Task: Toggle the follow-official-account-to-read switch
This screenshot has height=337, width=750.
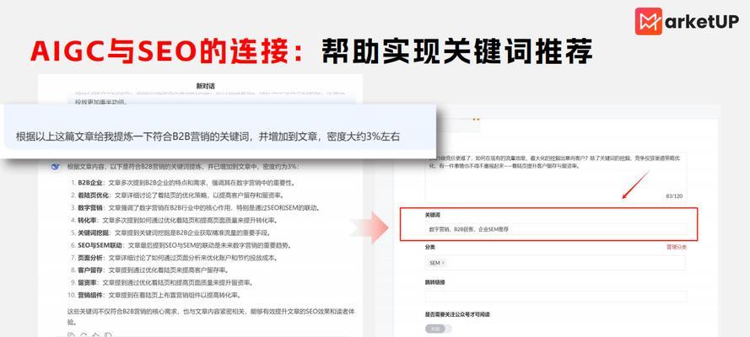Action: pos(438,329)
